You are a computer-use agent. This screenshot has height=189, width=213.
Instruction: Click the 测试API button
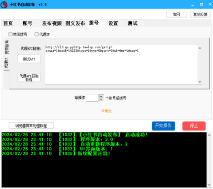click(x=29, y=59)
